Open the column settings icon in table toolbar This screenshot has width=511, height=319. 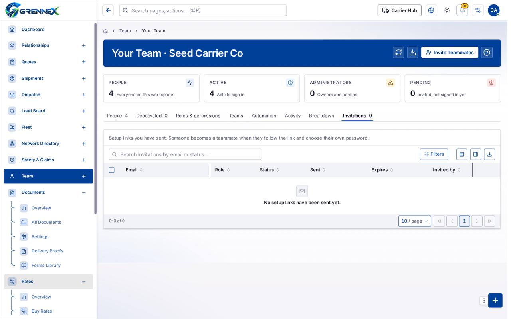click(475, 154)
